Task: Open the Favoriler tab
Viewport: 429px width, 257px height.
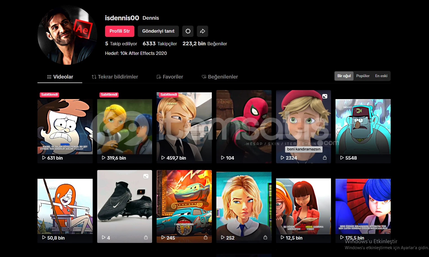Action: 170,77
